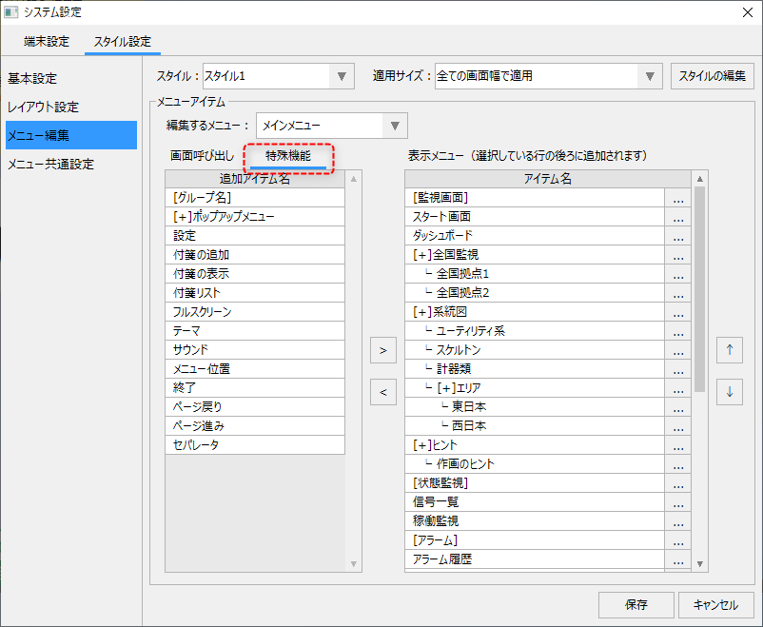The image size is (763, 627).
Task: Open ellipsis options for アラーム履歴 row
Action: tap(677, 559)
